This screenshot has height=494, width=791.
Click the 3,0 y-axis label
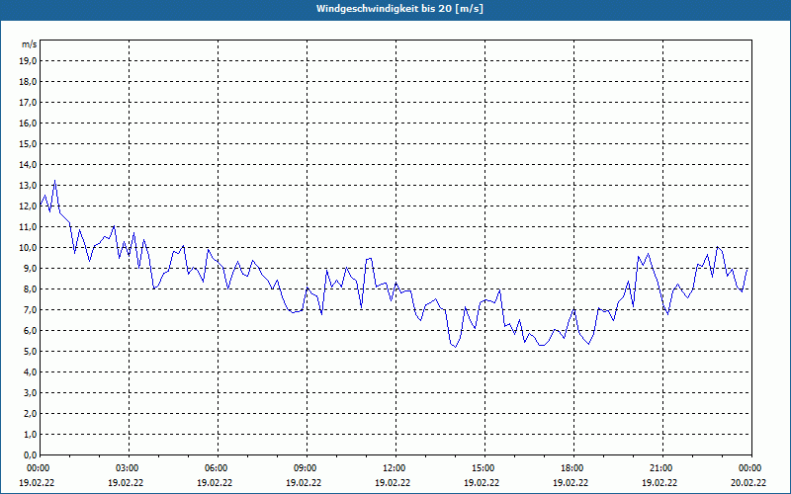click(x=31, y=392)
